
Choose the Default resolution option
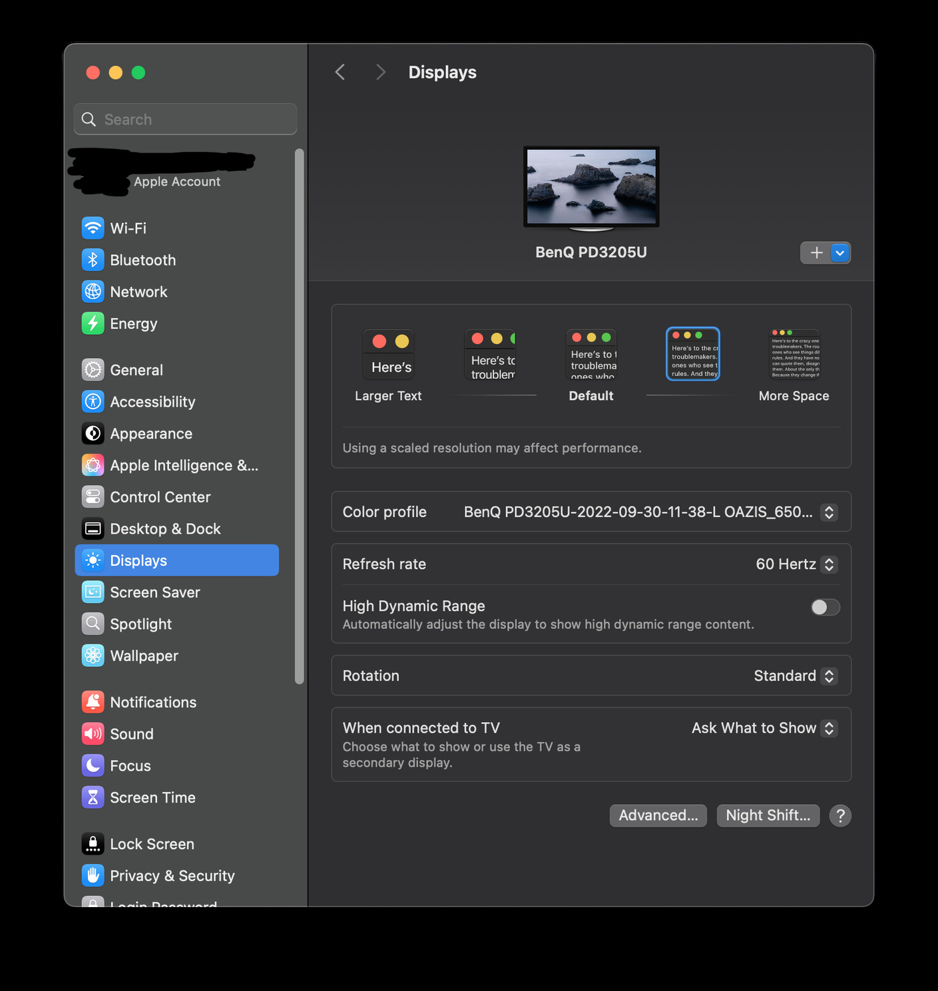(591, 365)
